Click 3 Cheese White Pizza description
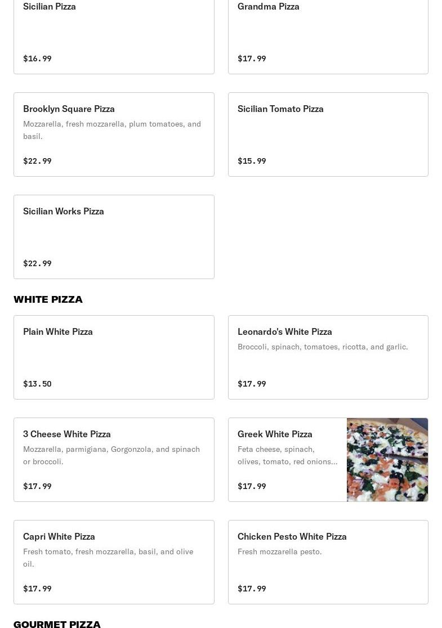442x628 pixels. [x=111, y=455]
